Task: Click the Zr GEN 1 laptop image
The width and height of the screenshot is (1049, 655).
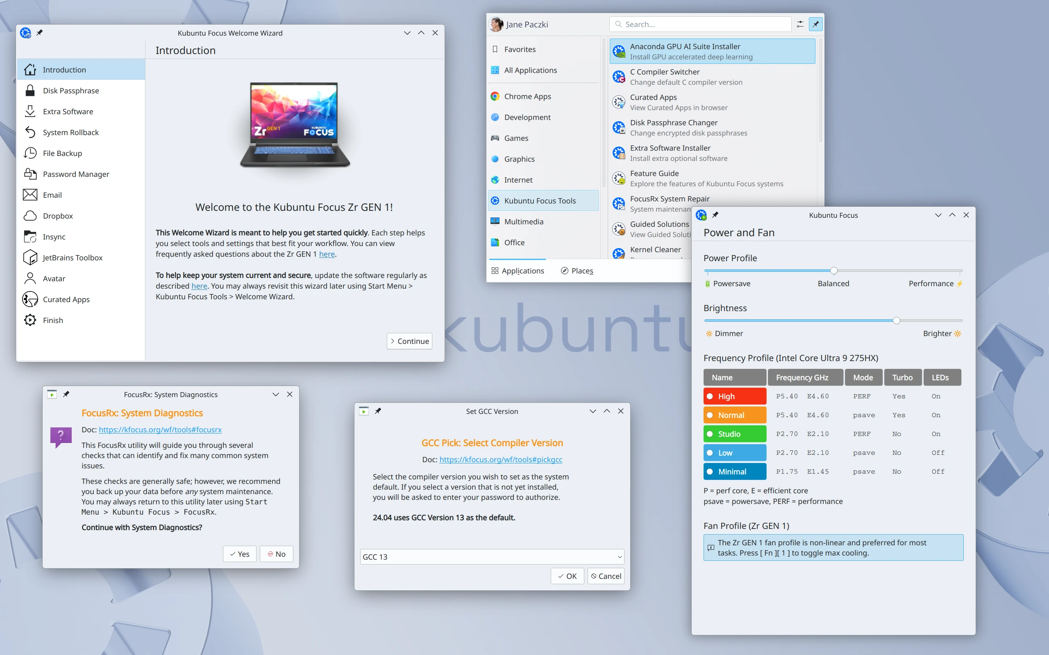Action: coord(295,125)
